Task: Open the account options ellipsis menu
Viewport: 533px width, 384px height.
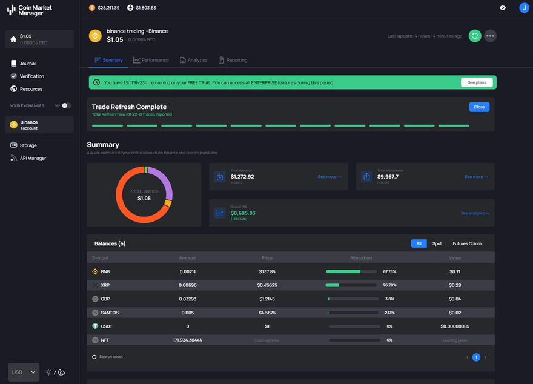Action: point(490,35)
